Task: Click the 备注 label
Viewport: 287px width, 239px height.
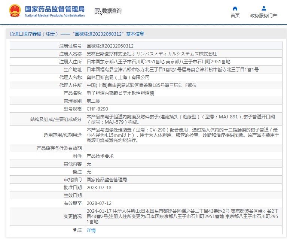Action: (77, 172)
